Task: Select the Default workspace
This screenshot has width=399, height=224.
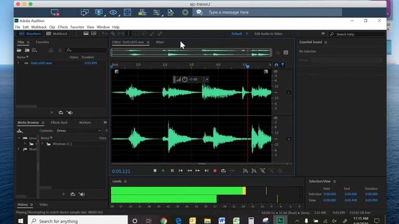Action: (236, 34)
